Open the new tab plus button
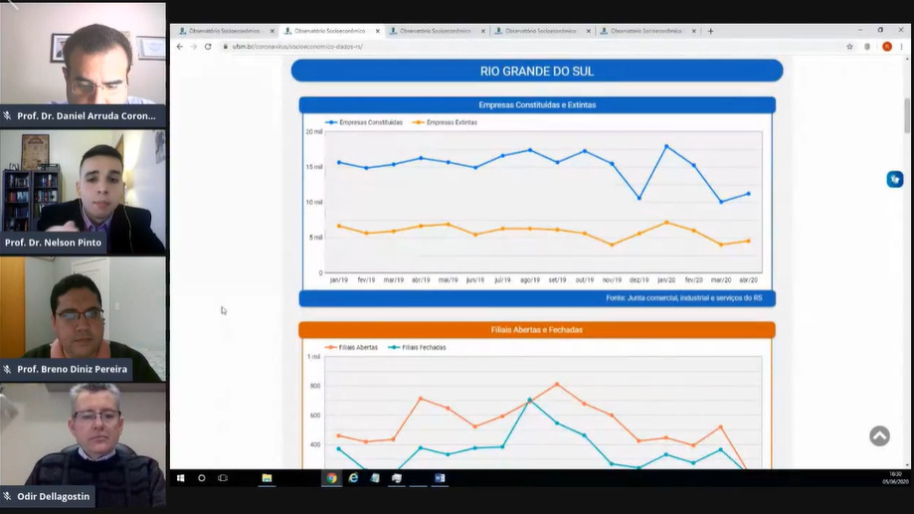914x514 pixels. pyautogui.click(x=710, y=31)
